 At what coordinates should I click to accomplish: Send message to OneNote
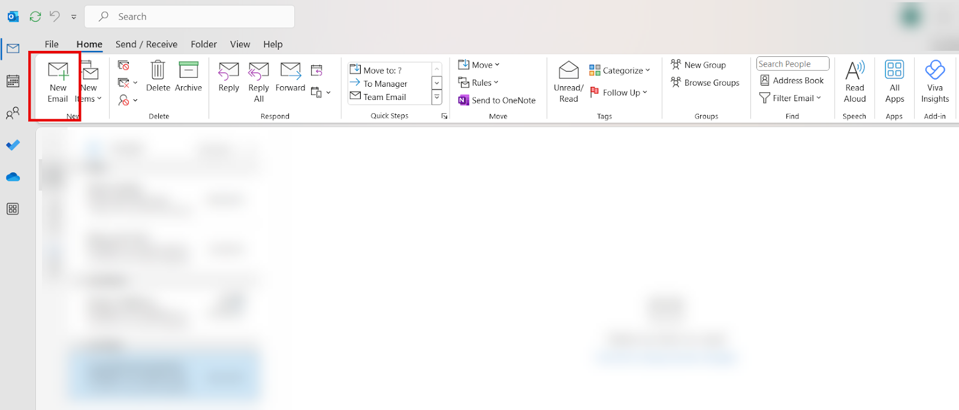point(497,100)
